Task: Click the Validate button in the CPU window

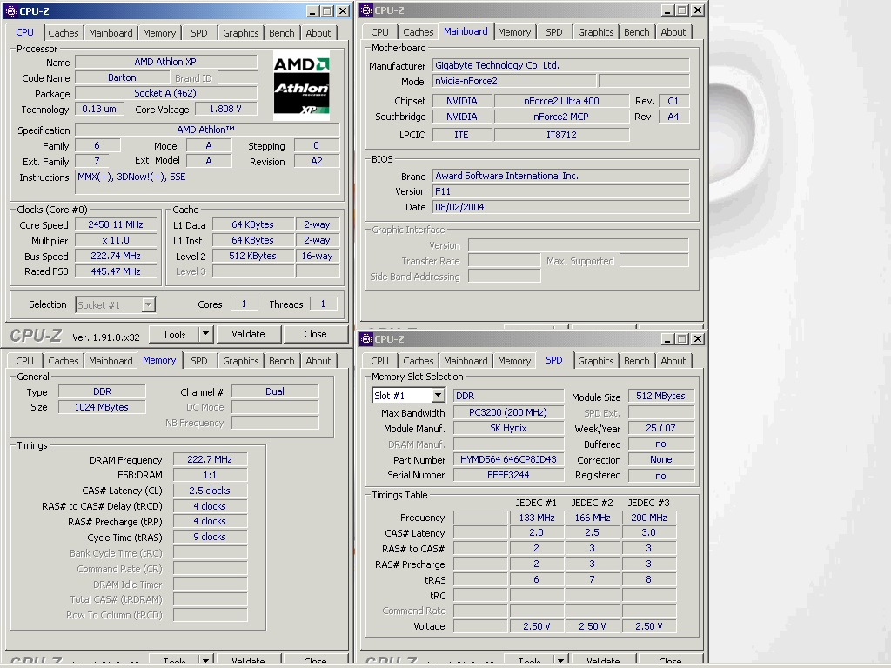Action: click(248, 334)
